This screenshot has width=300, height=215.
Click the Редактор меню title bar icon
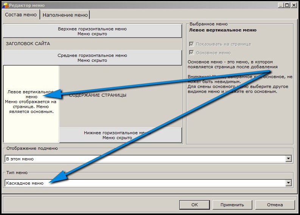pyautogui.click(x=5, y=5)
